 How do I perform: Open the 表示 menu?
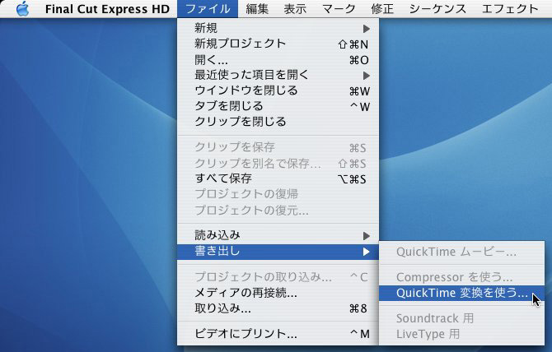click(296, 9)
